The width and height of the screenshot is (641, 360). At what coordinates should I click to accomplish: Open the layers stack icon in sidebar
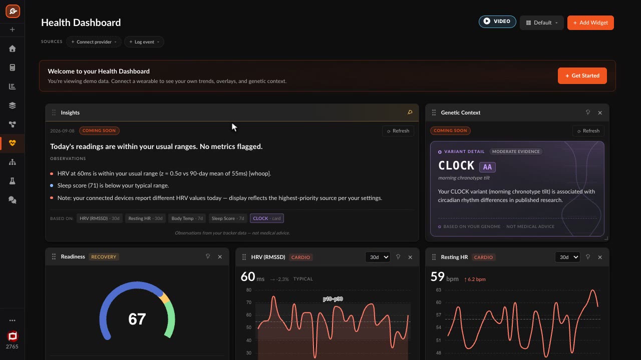(13, 105)
